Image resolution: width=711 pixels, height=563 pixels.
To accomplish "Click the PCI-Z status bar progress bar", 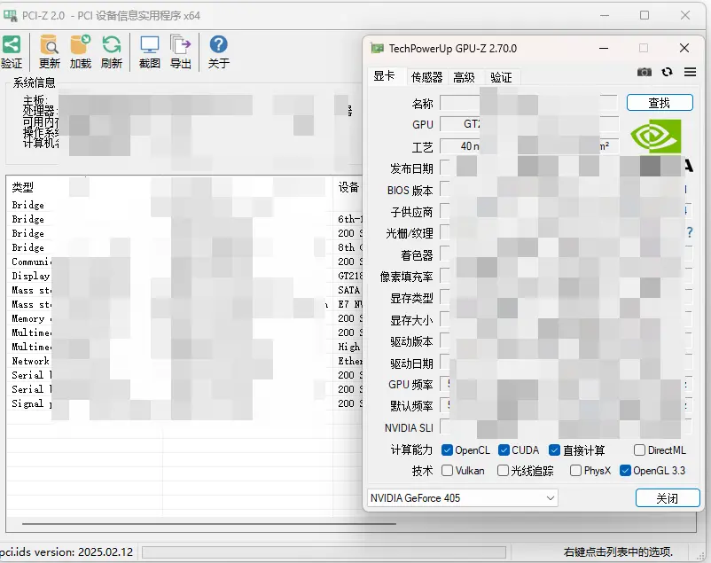I will pos(324,552).
